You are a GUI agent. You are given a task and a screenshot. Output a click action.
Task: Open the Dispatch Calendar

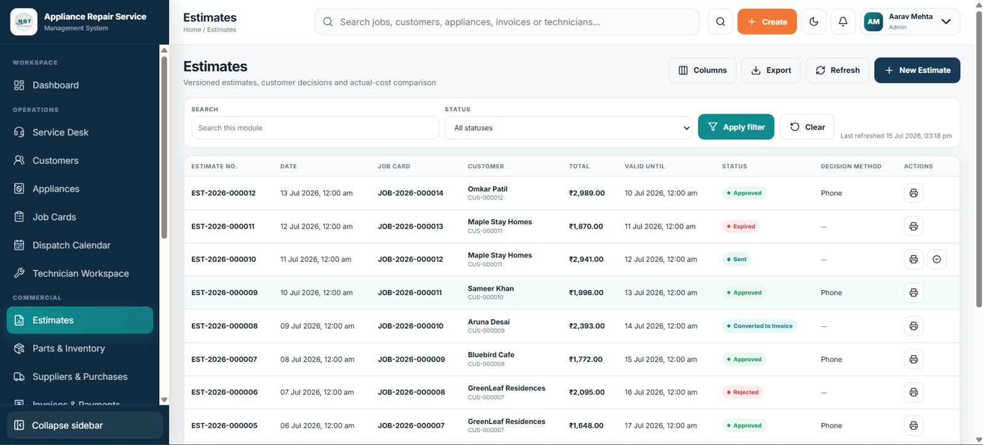pyautogui.click(x=80, y=245)
